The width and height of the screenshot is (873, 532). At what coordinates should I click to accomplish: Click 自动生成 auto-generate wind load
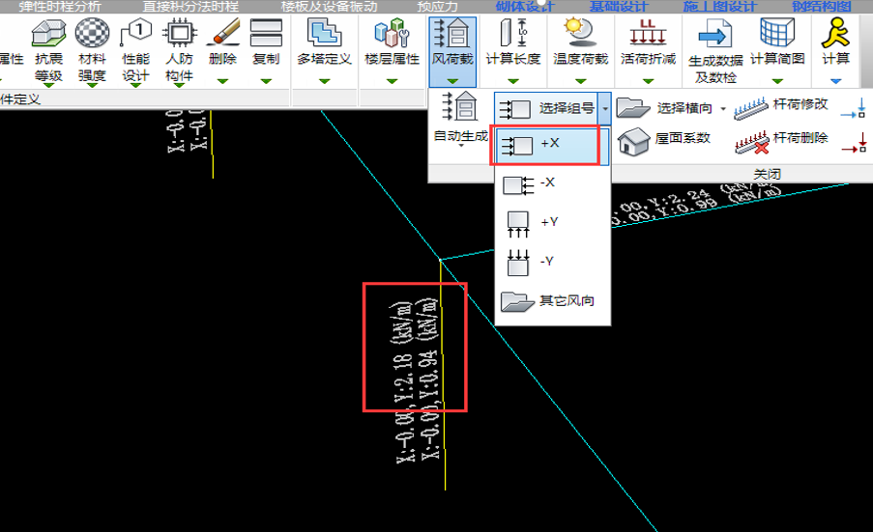click(x=460, y=118)
